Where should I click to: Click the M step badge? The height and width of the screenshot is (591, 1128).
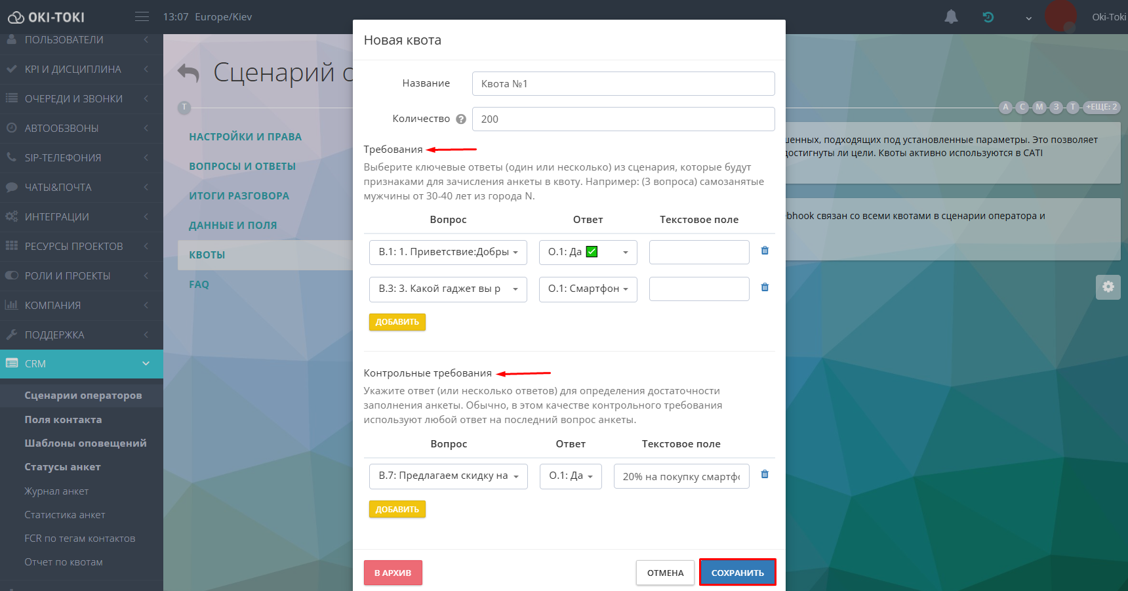click(x=1039, y=107)
